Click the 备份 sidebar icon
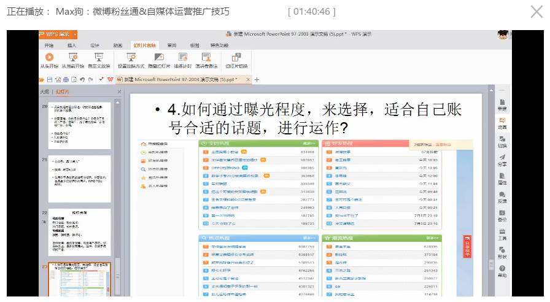 pos(502,215)
